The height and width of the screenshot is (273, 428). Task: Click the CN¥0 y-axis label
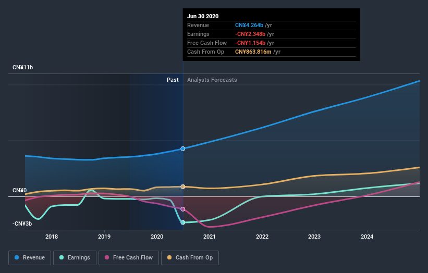tap(20, 190)
